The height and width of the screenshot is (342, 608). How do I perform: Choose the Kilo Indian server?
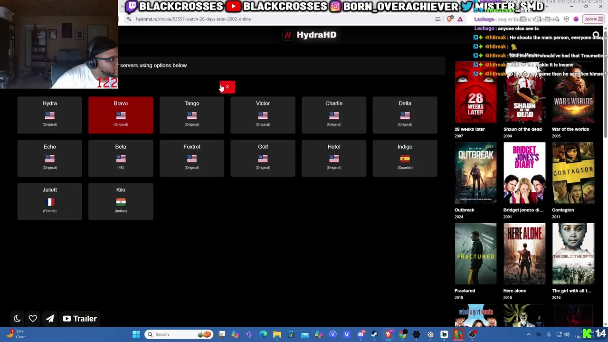pos(121,201)
